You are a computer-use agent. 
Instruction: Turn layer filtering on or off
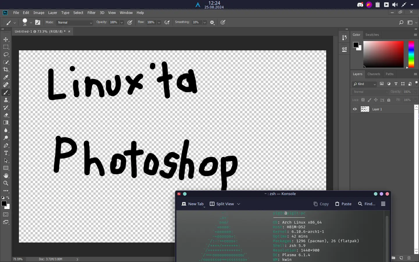(416, 83)
